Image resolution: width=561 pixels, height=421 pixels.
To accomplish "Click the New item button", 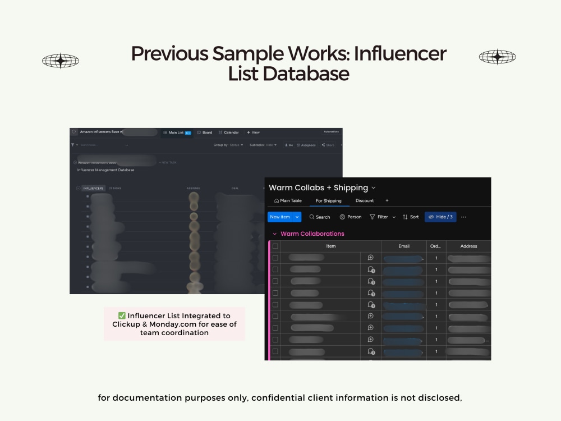I will (x=280, y=217).
